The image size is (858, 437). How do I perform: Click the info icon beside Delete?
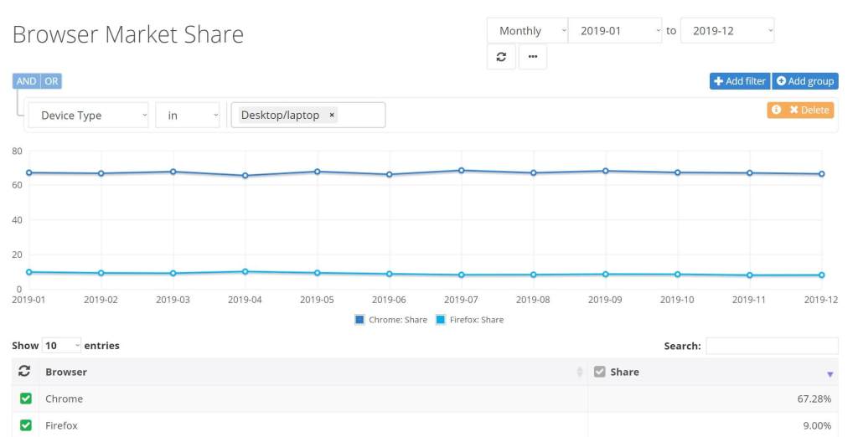click(776, 110)
